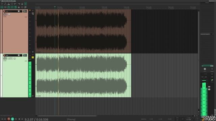Open Project Settings from the toolbar
The width and height of the screenshot is (216, 121).
[12, 4]
